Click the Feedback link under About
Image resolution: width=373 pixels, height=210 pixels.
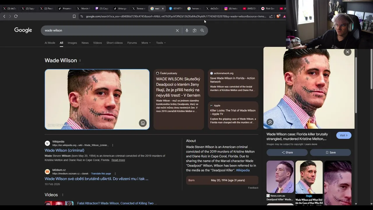coord(253,188)
